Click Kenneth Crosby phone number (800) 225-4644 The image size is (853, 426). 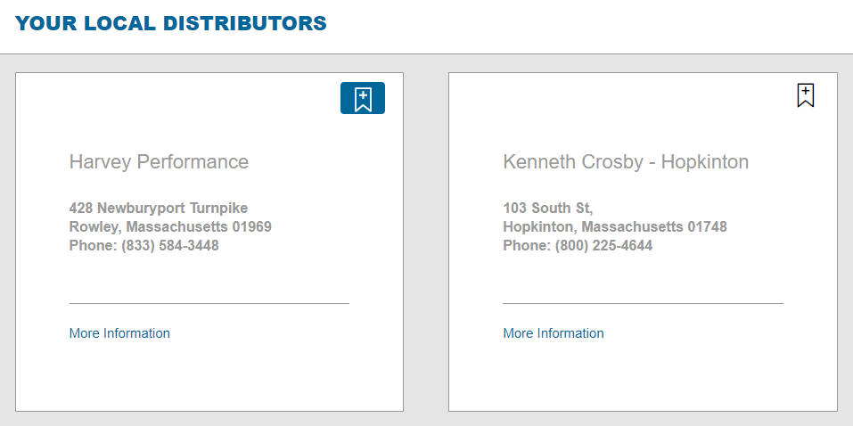pyautogui.click(x=603, y=246)
